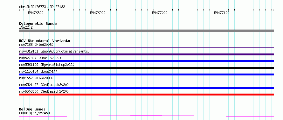Select the blue bar under nsv1155184
The width and height of the screenshot is (283, 120).
click(146, 74)
